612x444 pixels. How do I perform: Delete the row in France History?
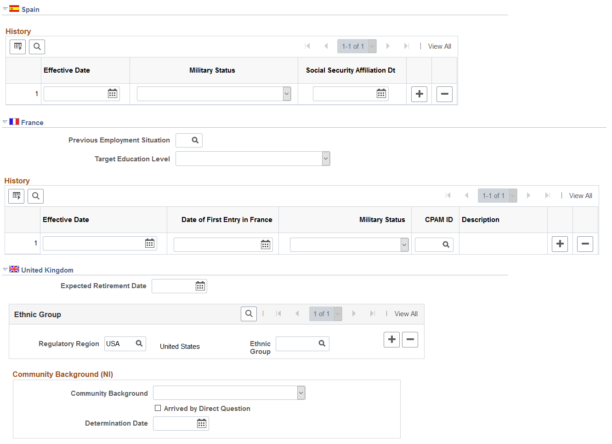[585, 244]
